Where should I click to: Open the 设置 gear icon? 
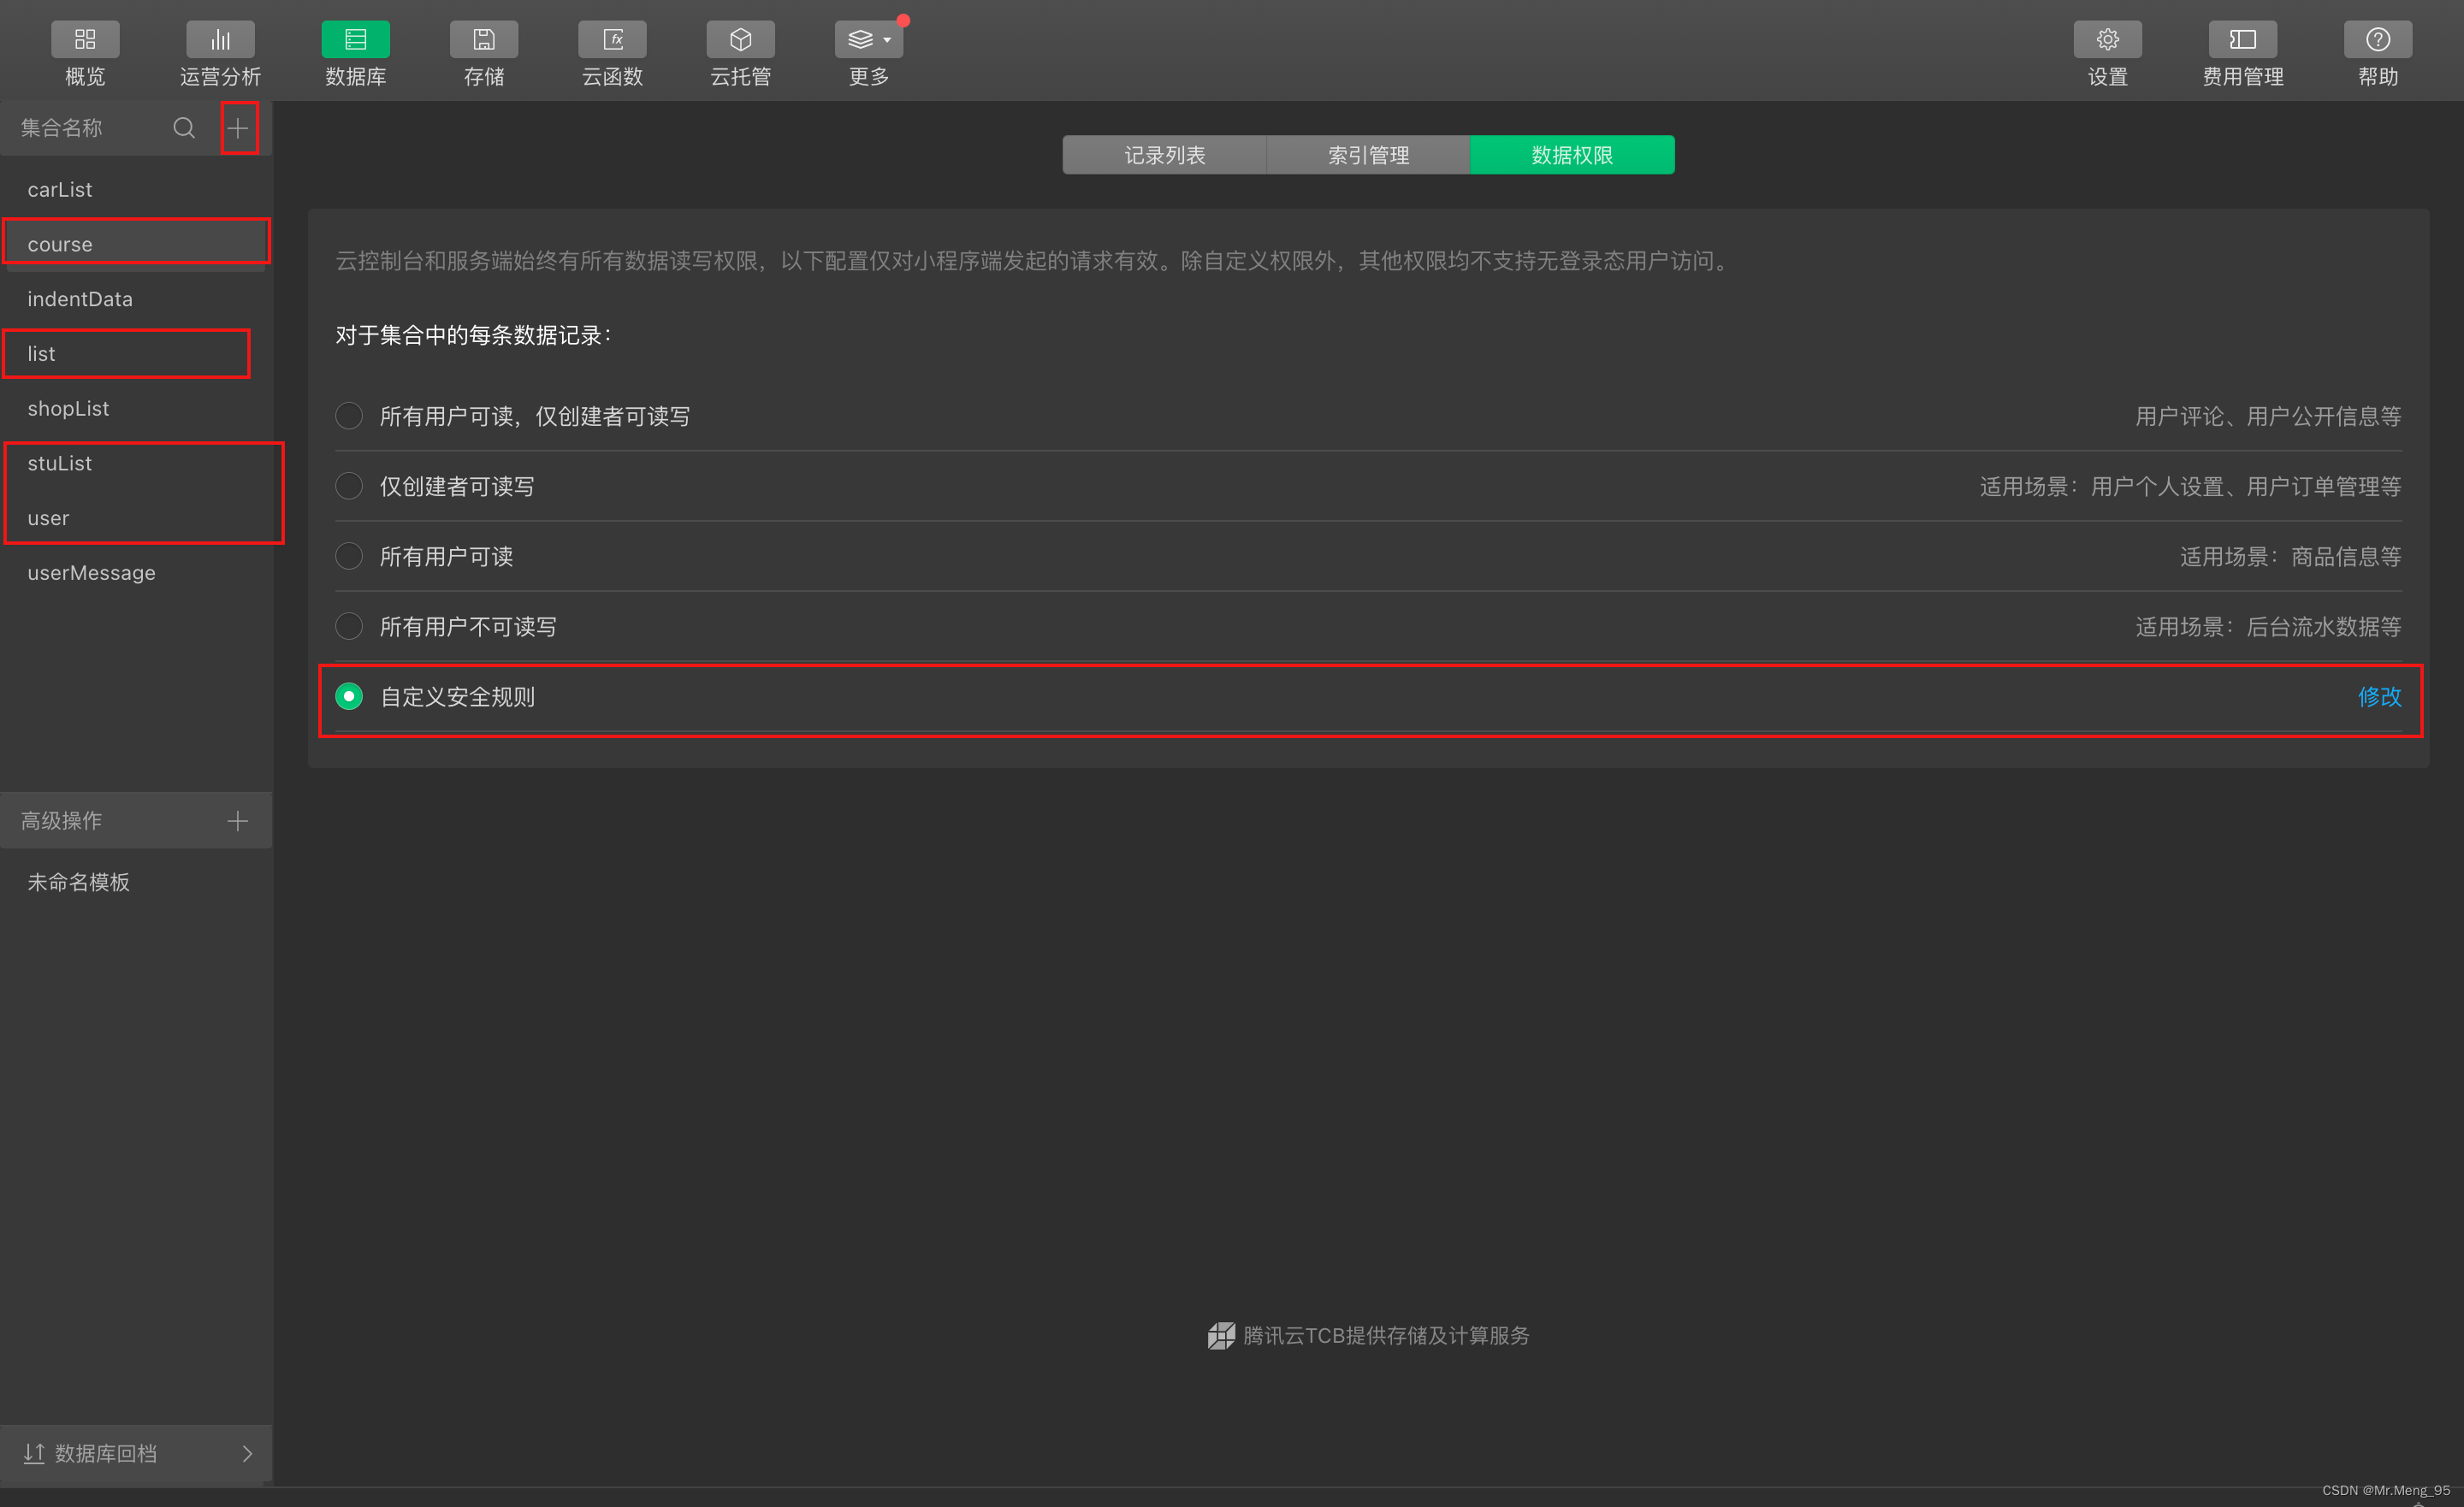2107,40
